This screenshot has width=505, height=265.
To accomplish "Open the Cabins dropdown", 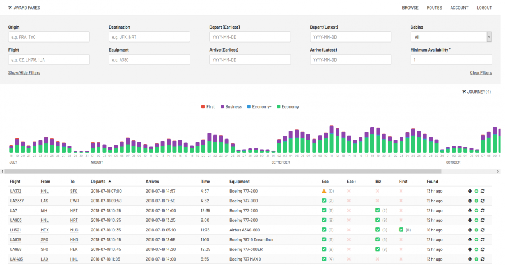I will tap(451, 37).
